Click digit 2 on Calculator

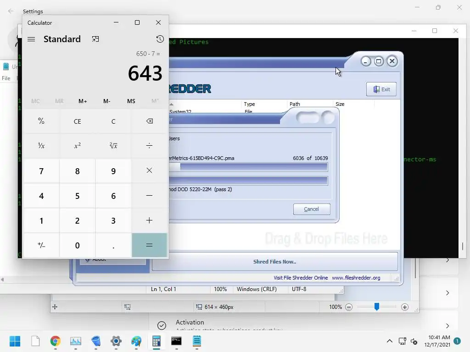tap(77, 220)
